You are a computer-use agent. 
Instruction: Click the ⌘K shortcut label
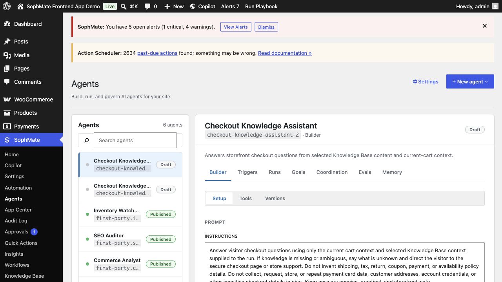(x=134, y=6)
